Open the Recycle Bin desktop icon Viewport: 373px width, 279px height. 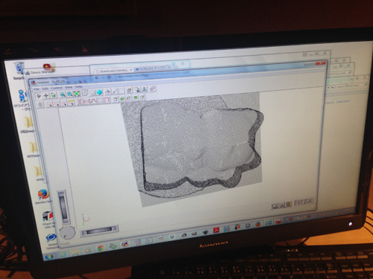19,70
